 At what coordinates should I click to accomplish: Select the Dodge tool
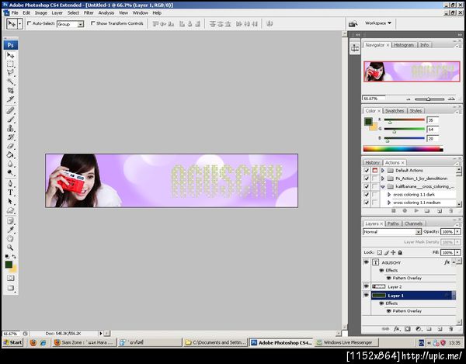[x=10, y=172]
